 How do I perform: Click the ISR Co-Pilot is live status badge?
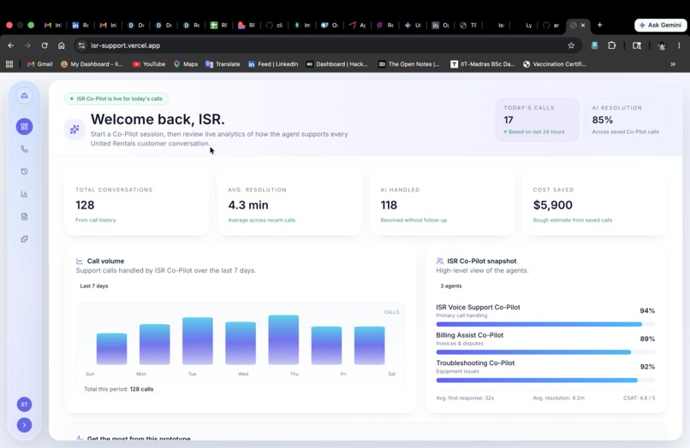click(x=116, y=98)
